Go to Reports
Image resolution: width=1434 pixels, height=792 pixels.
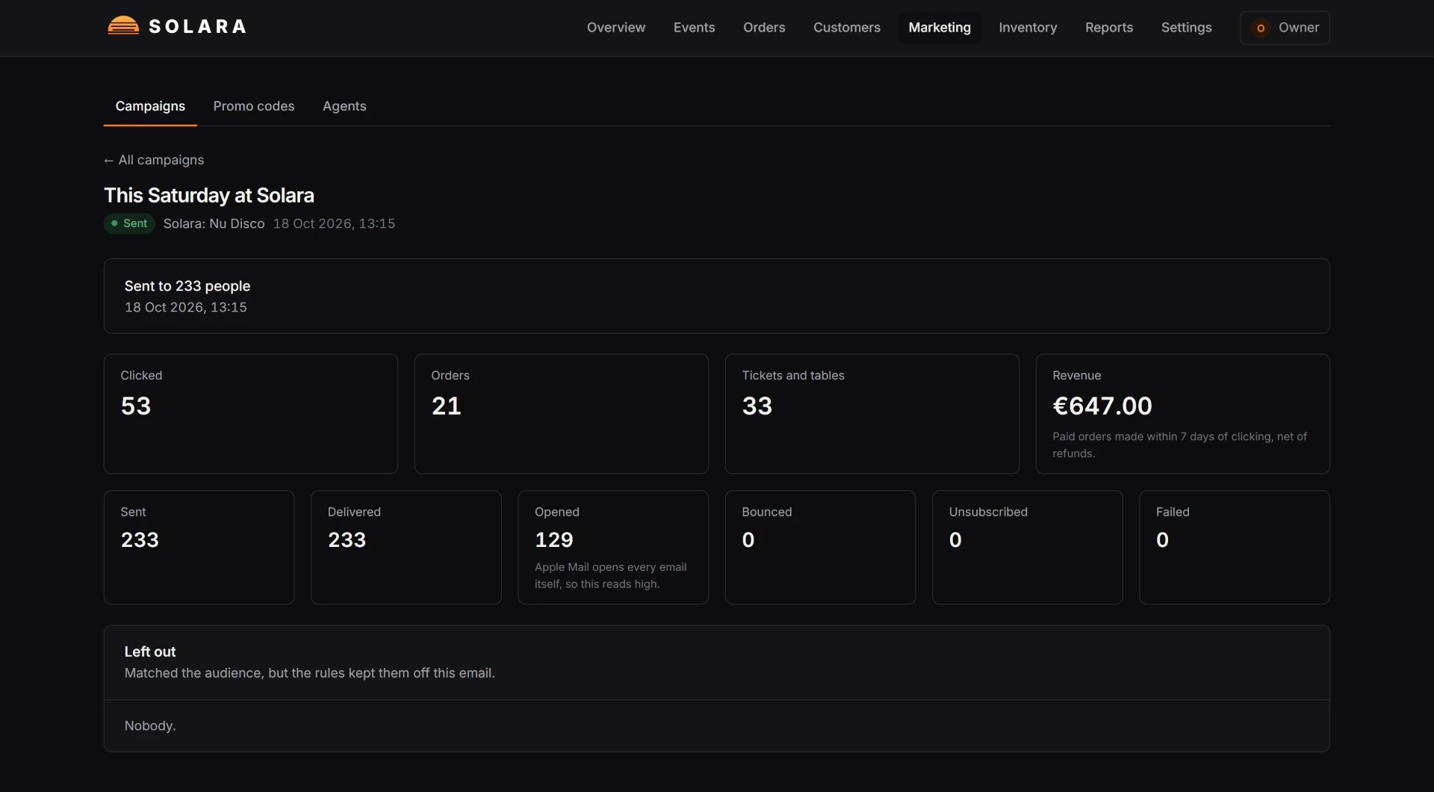tap(1108, 28)
